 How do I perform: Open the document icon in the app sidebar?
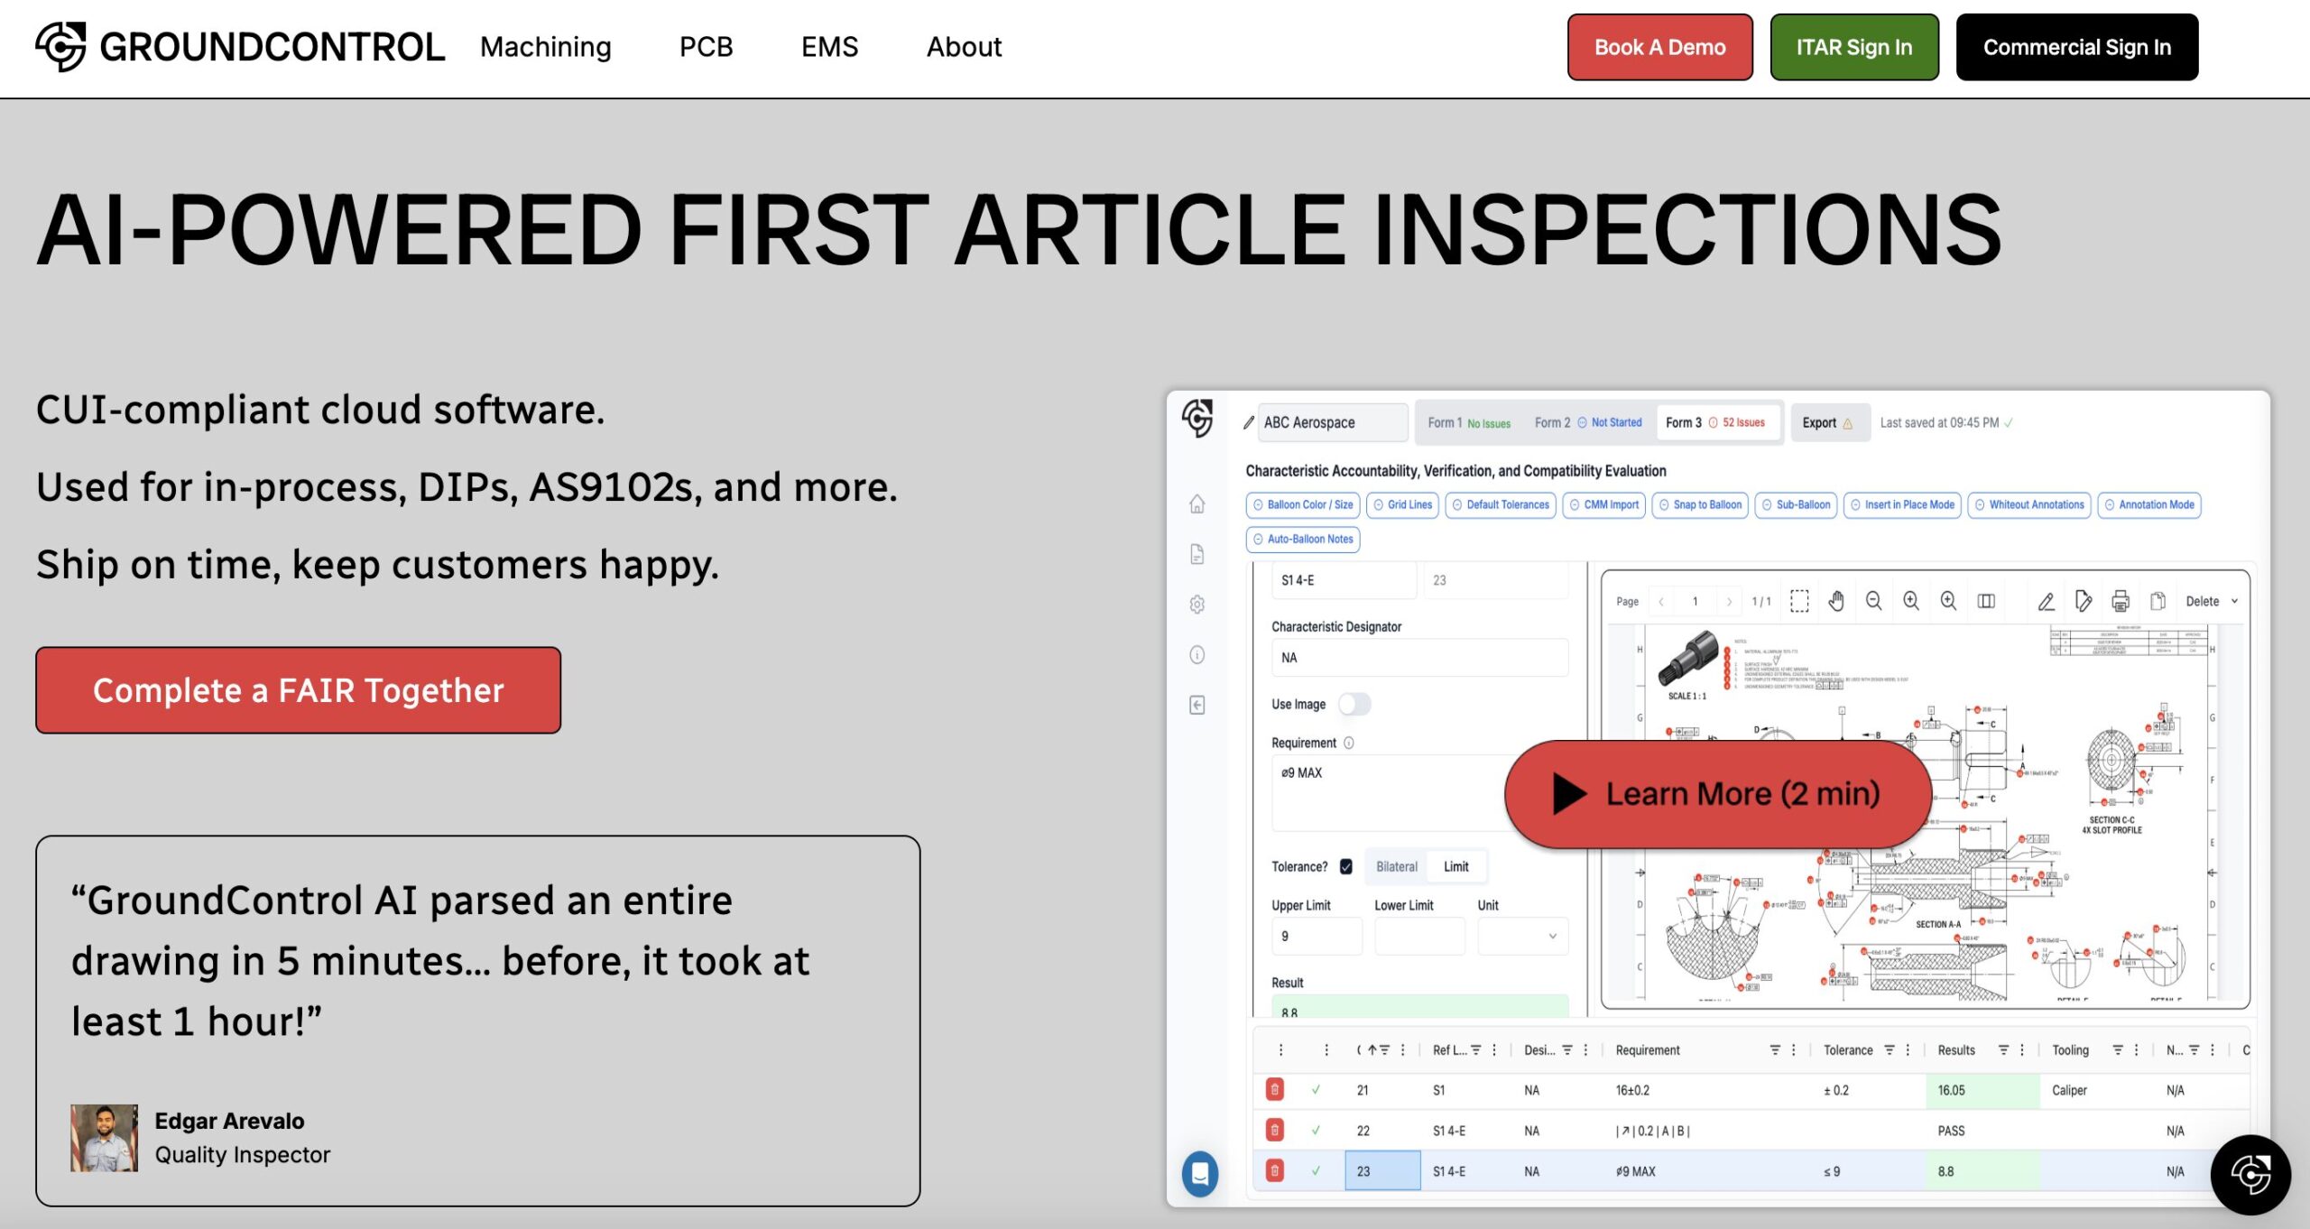tap(1197, 554)
